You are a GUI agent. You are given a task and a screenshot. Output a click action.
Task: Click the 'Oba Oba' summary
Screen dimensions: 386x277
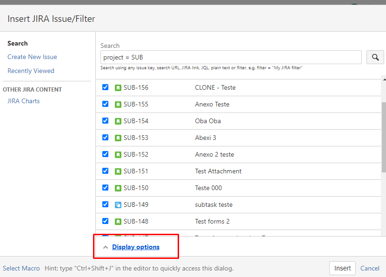[x=208, y=121]
